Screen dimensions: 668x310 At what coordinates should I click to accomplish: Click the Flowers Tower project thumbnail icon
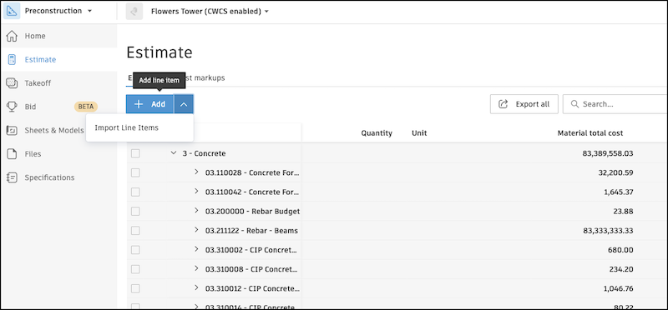click(x=134, y=12)
